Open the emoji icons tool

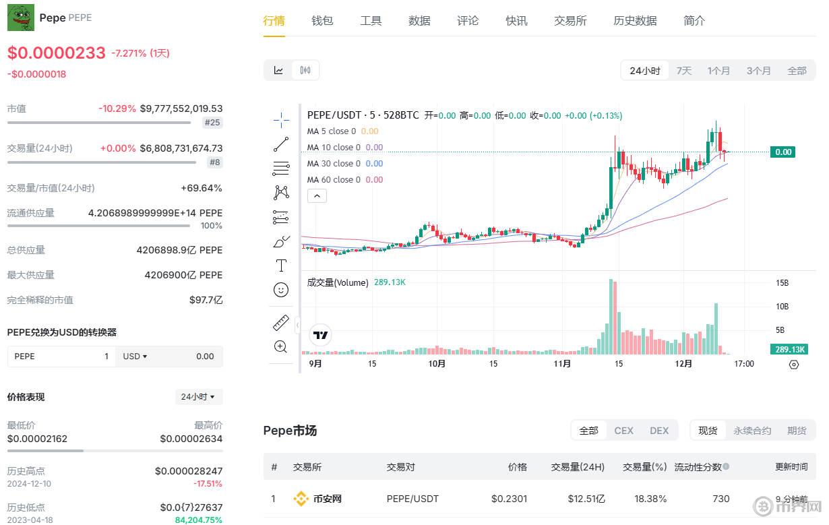click(x=281, y=290)
